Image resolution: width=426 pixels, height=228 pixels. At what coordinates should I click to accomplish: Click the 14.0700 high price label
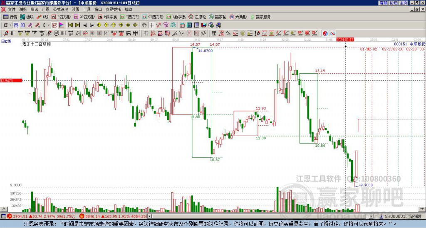pyautogui.click(x=206, y=51)
